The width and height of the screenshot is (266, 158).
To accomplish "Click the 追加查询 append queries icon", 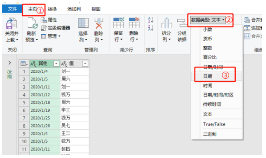I will [x=247, y=28].
